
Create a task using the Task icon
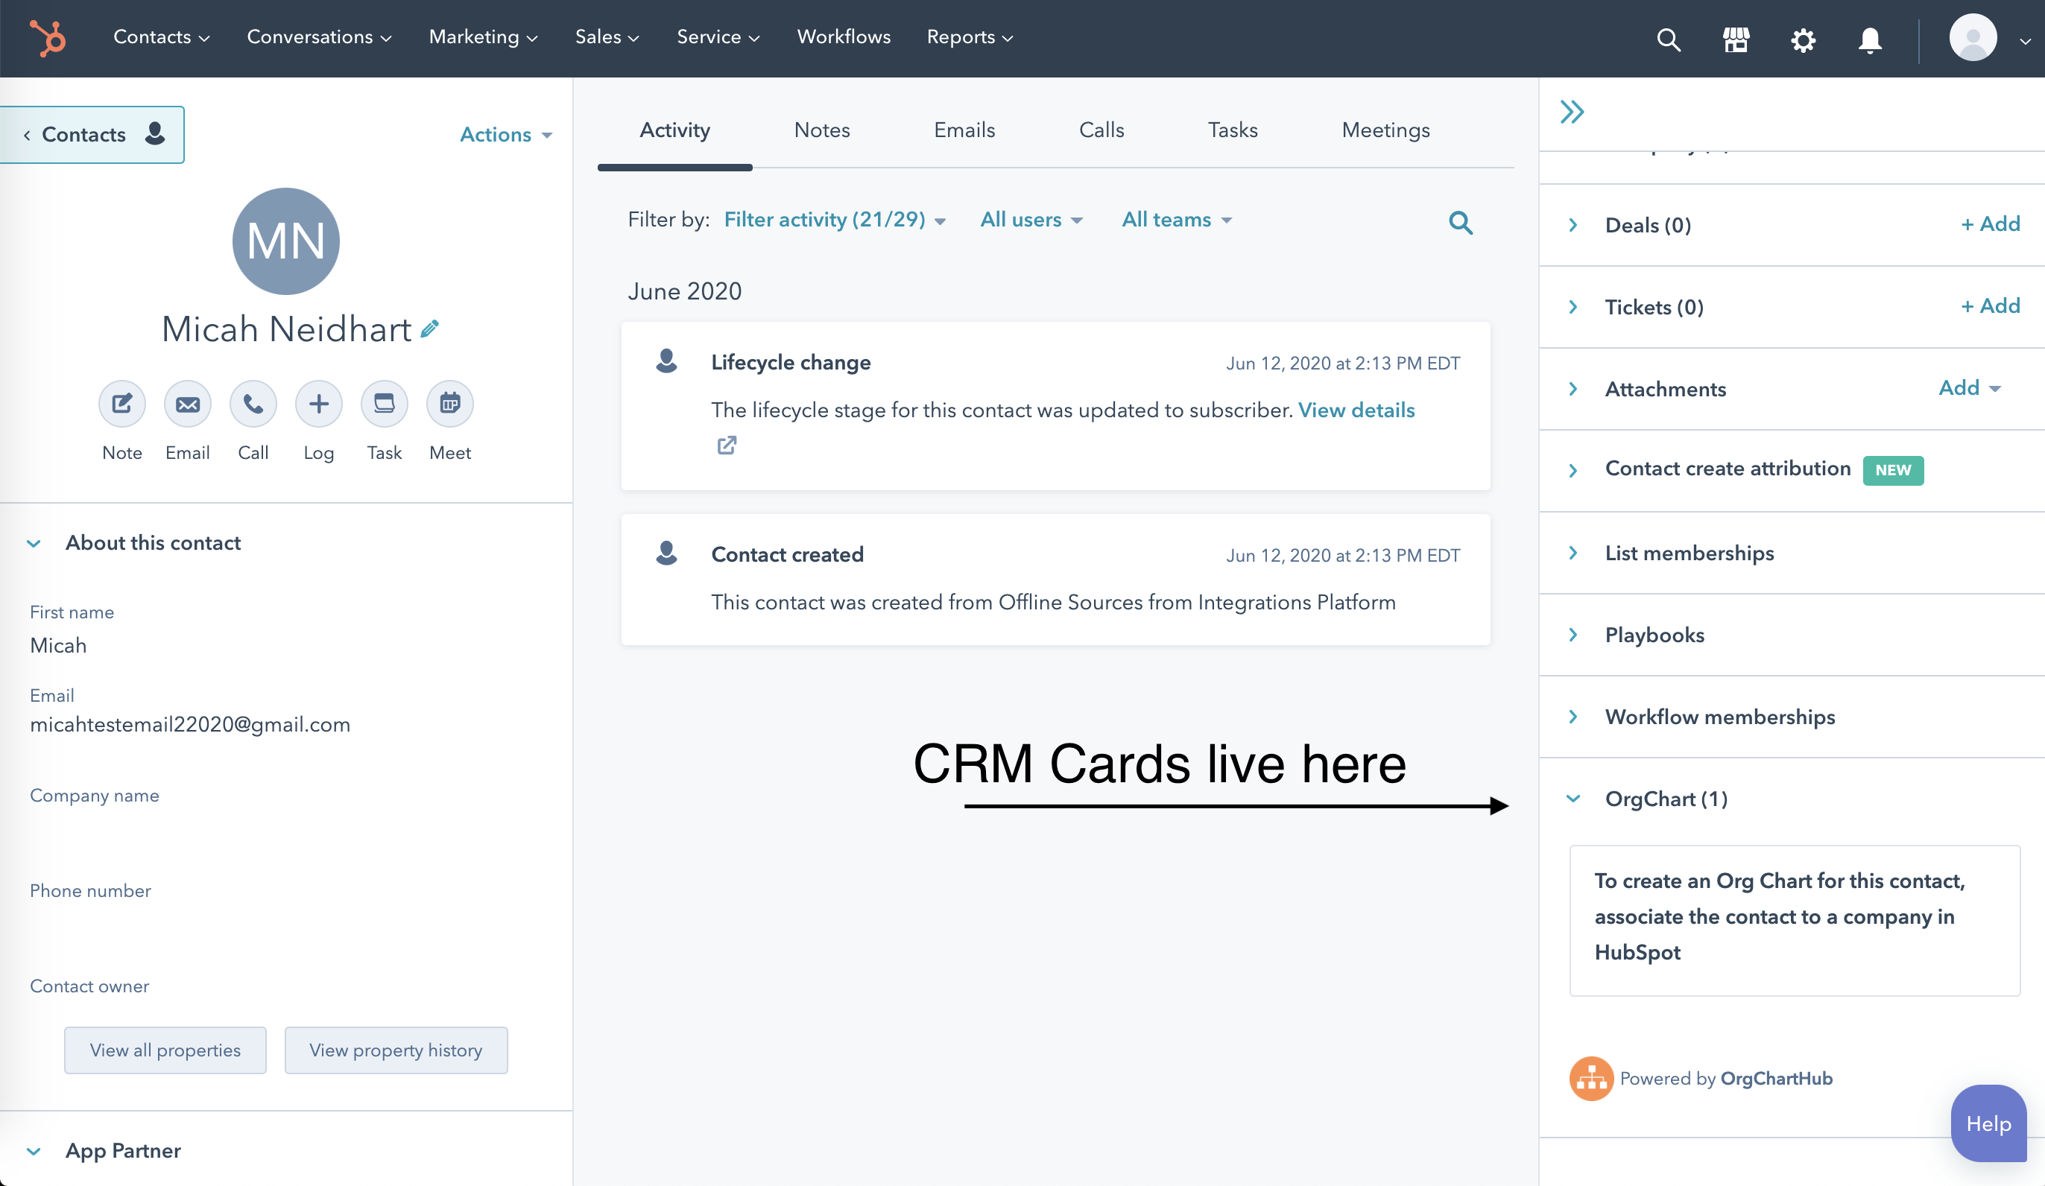click(x=384, y=403)
